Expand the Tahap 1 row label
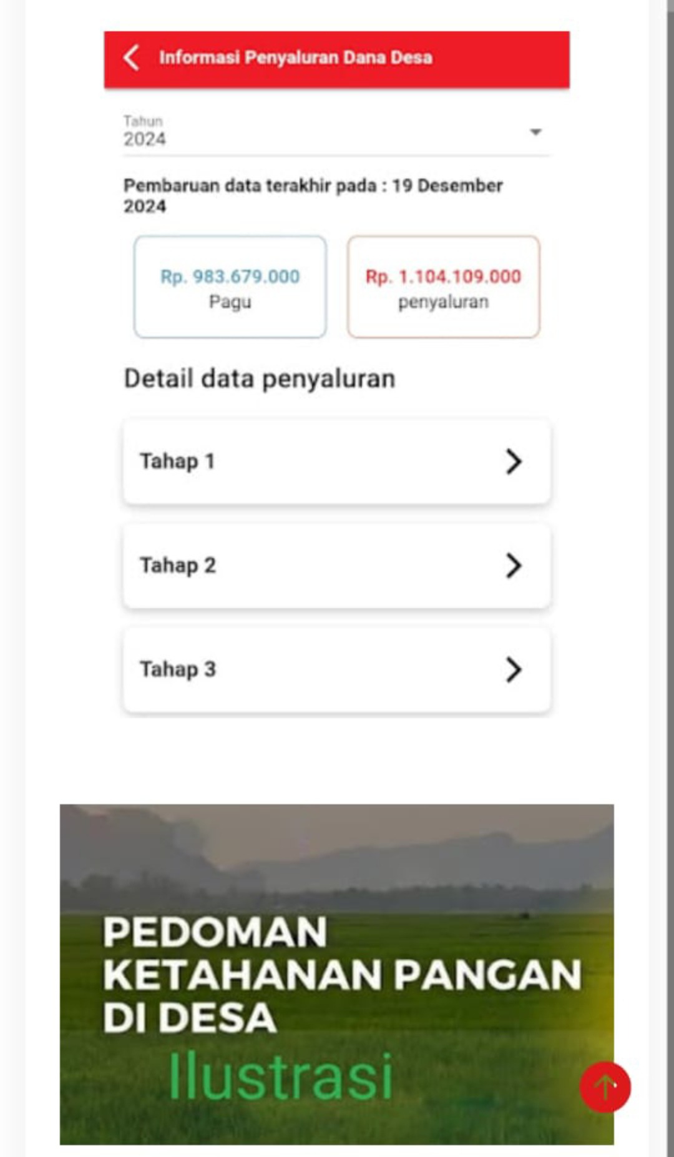 177,461
